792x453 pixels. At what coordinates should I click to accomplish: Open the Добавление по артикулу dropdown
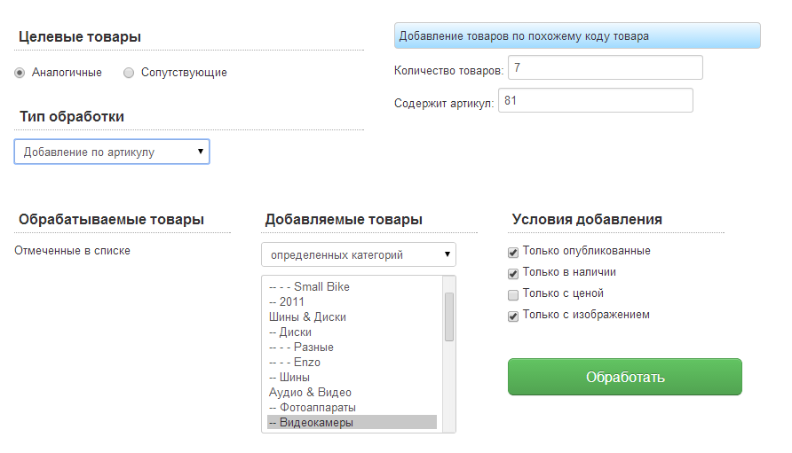click(x=112, y=152)
